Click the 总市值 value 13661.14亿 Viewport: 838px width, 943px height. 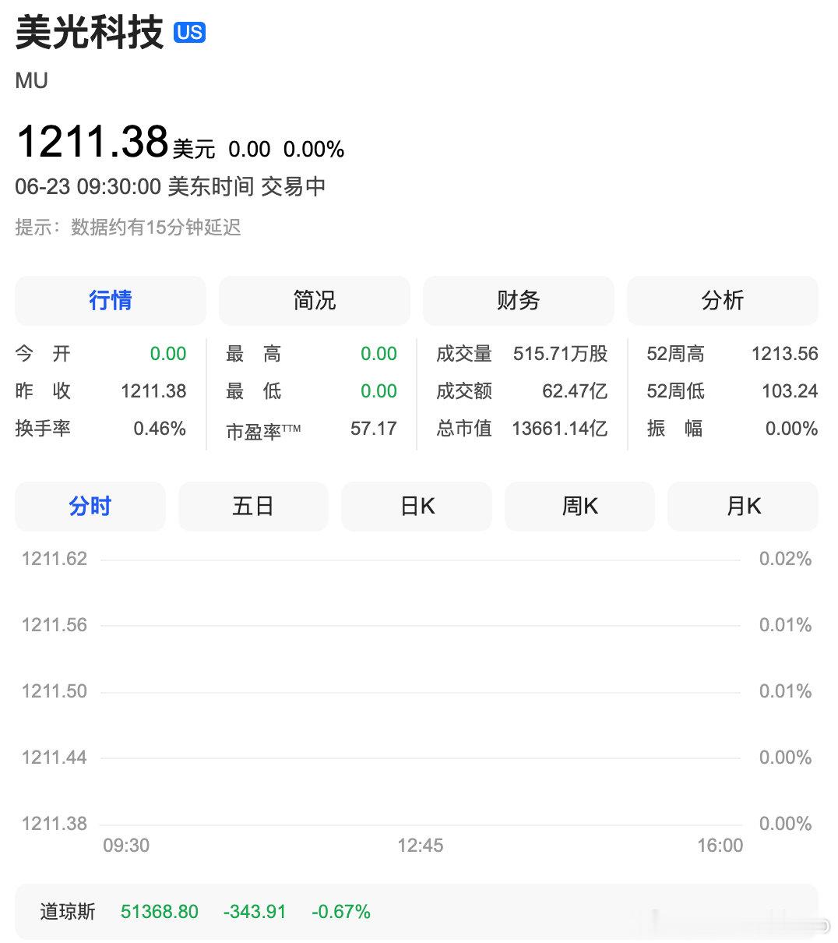[559, 429]
